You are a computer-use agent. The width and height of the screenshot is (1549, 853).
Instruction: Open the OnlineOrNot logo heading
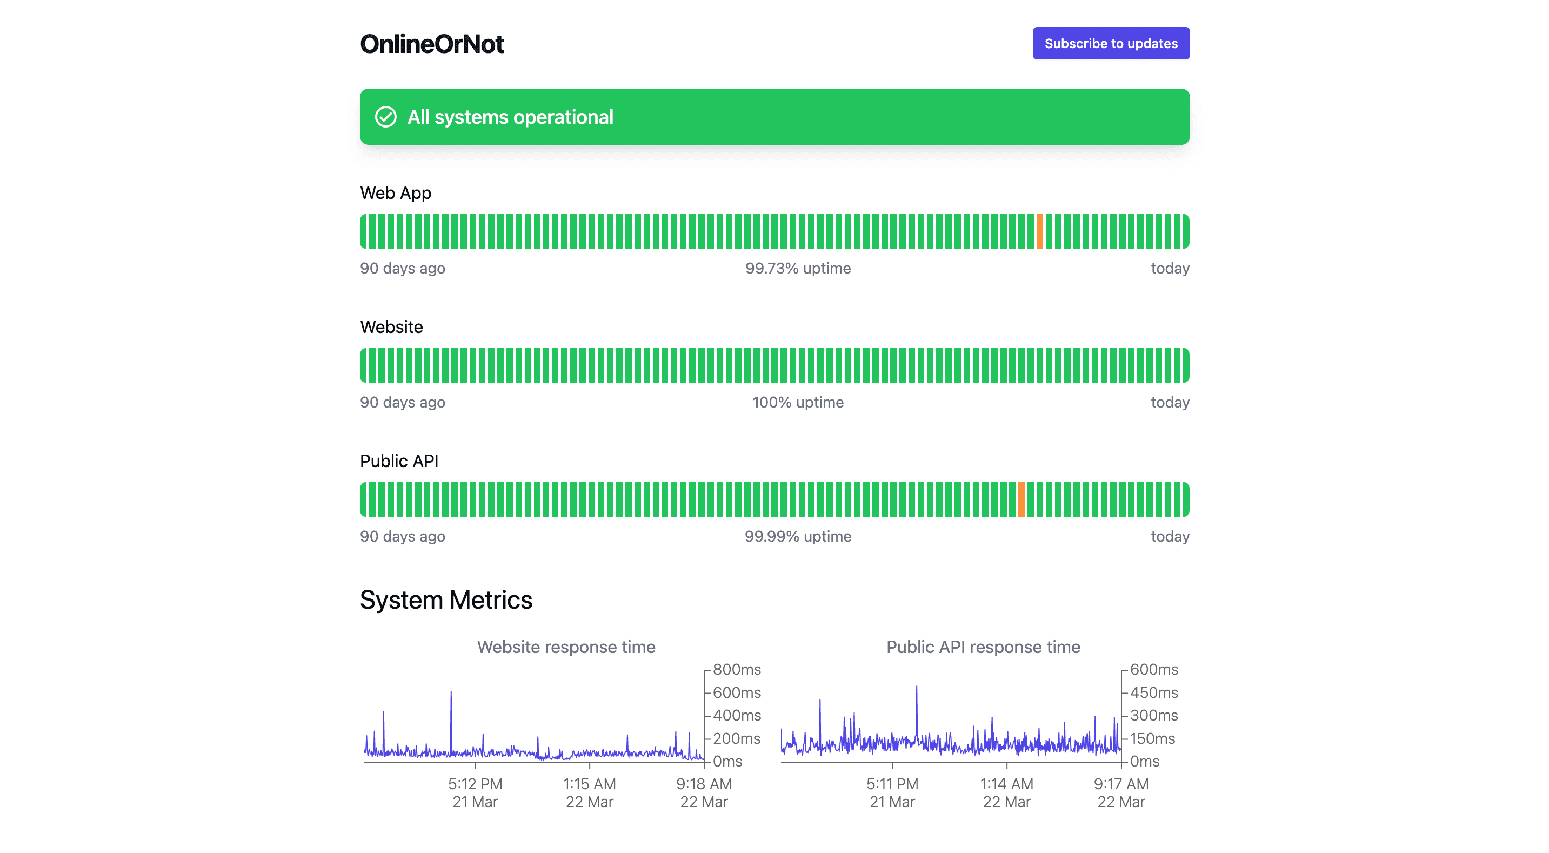click(432, 44)
